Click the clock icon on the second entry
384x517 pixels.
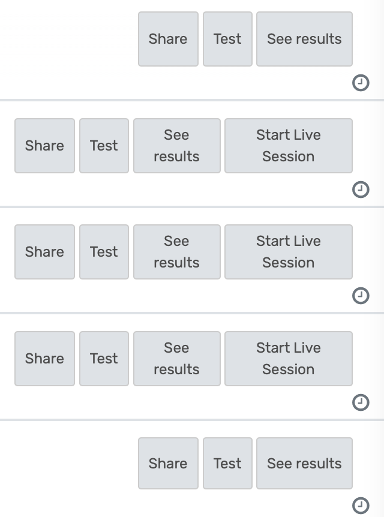361,190
